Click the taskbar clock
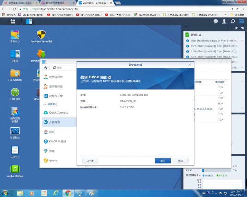Viewport: 247px width, 197px height. [236, 193]
